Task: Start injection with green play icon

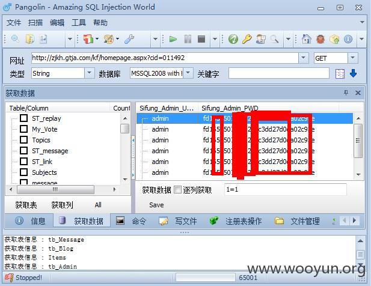Action: pyautogui.click(x=173, y=39)
